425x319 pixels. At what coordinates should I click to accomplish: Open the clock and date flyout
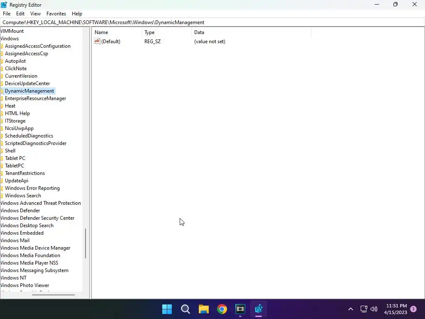tap(396, 309)
